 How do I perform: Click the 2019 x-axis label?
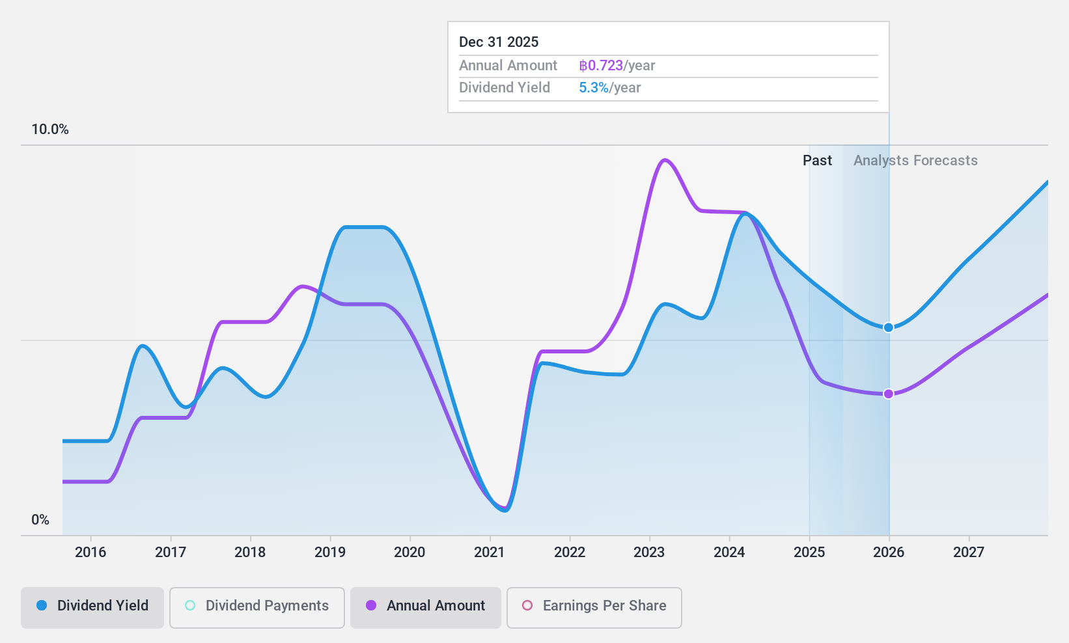[330, 553]
